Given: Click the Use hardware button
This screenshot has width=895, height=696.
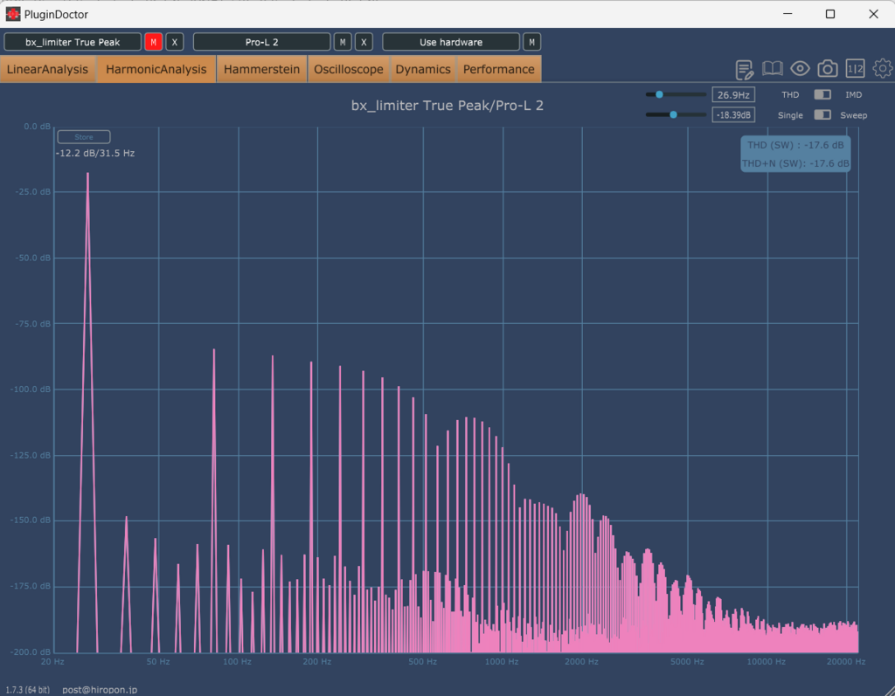Looking at the screenshot, I should tap(451, 42).
